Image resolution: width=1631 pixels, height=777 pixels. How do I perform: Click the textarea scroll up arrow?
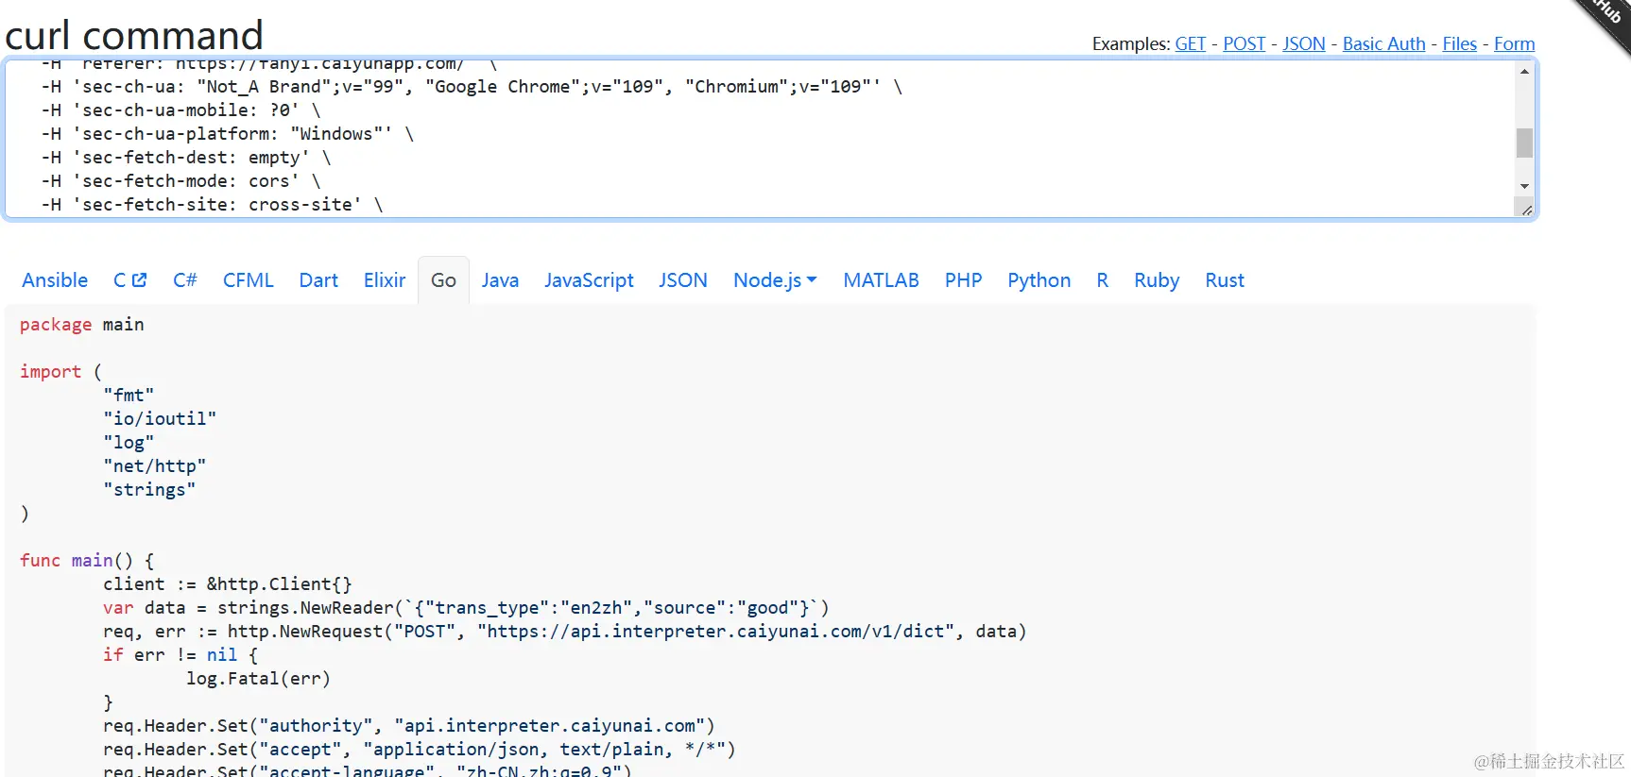pos(1524,72)
